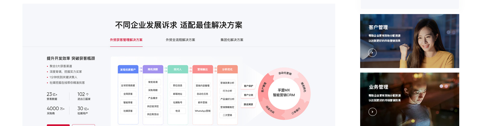Click the 供应链深挖 box
Image resolution: width=487 pixels, height=126 pixels.
153,106
